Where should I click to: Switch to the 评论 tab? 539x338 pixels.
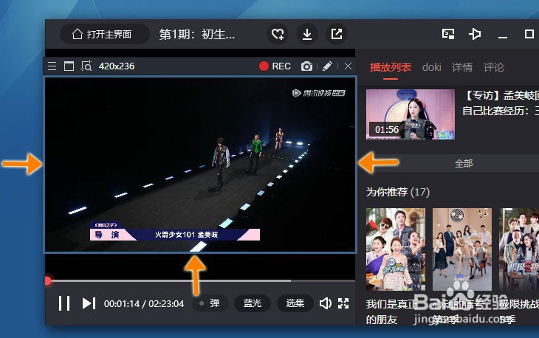494,67
